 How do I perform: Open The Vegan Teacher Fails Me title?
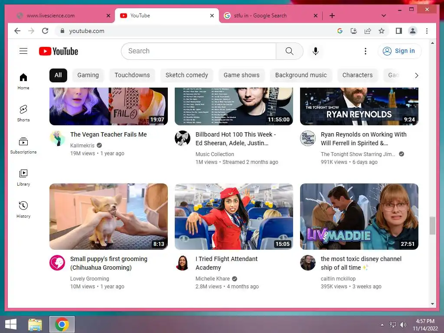tap(108, 134)
